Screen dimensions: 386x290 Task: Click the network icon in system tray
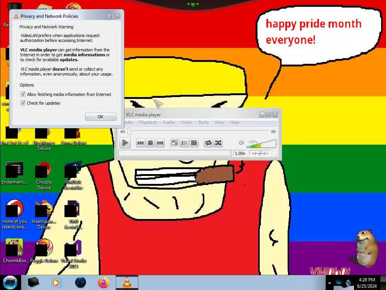point(339,283)
